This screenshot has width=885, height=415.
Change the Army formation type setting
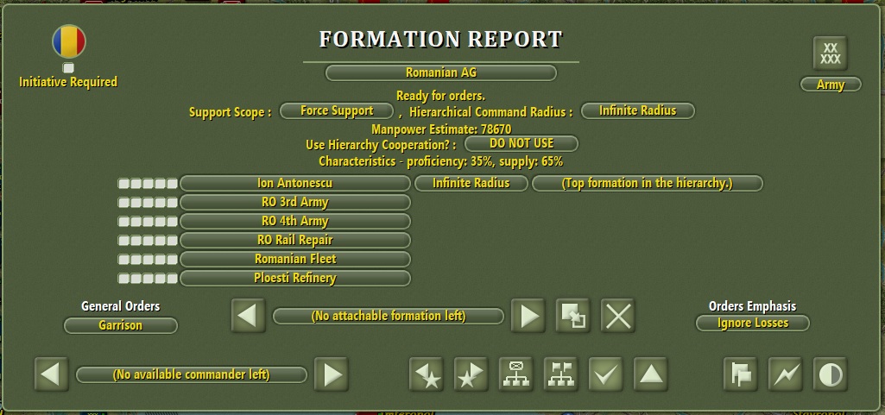pyautogui.click(x=831, y=85)
